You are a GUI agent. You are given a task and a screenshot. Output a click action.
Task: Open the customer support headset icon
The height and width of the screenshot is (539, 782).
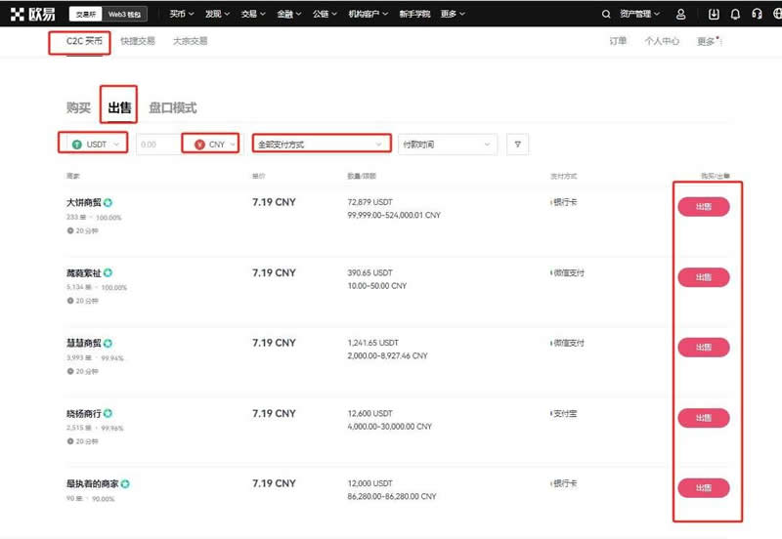756,15
